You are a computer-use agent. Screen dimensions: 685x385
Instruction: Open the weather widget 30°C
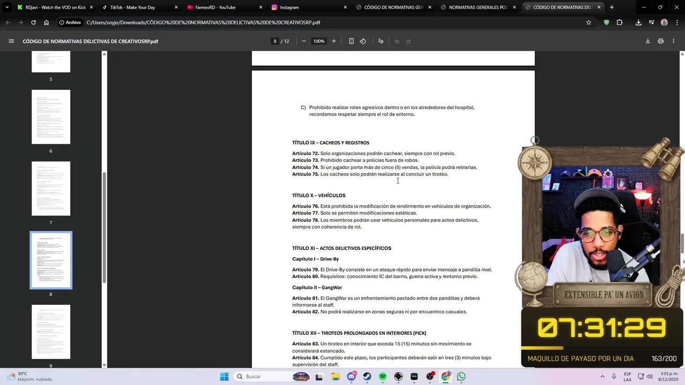(30, 376)
